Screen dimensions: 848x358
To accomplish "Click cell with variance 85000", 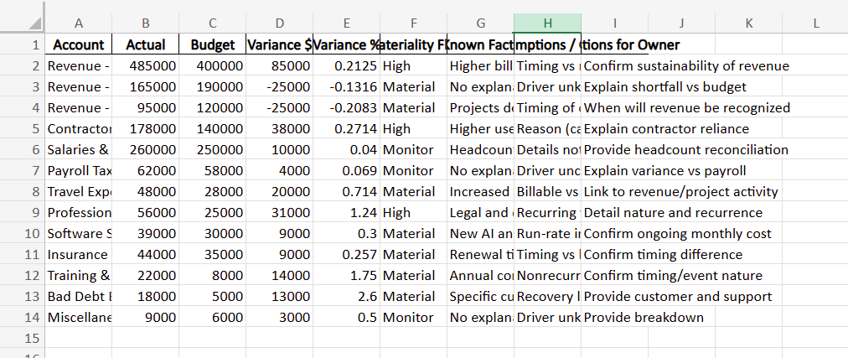I will click(280, 66).
